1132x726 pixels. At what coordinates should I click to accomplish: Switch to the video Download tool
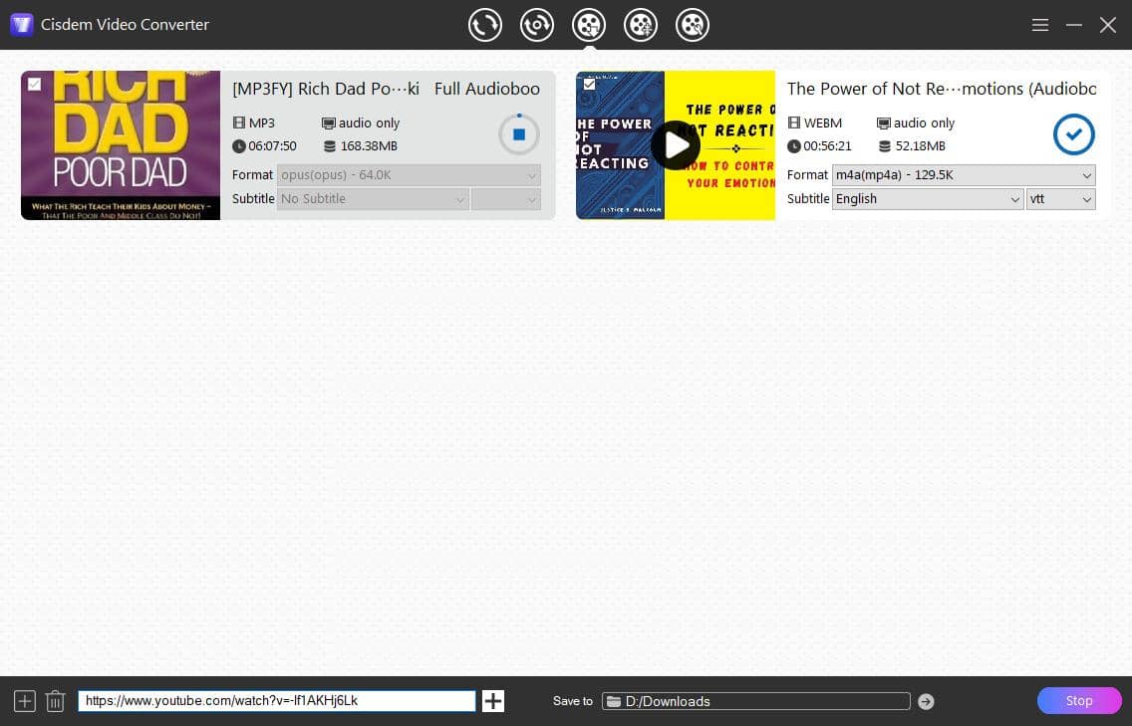coord(589,25)
